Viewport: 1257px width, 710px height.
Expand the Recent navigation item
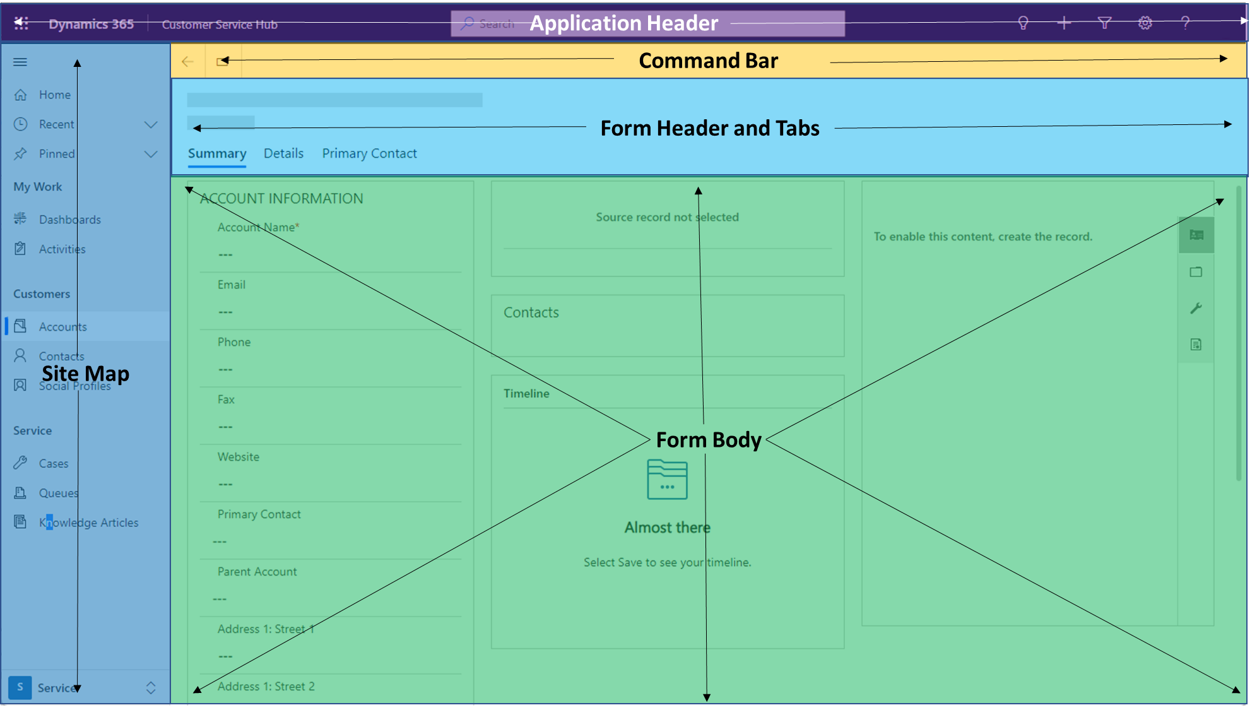[150, 124]
